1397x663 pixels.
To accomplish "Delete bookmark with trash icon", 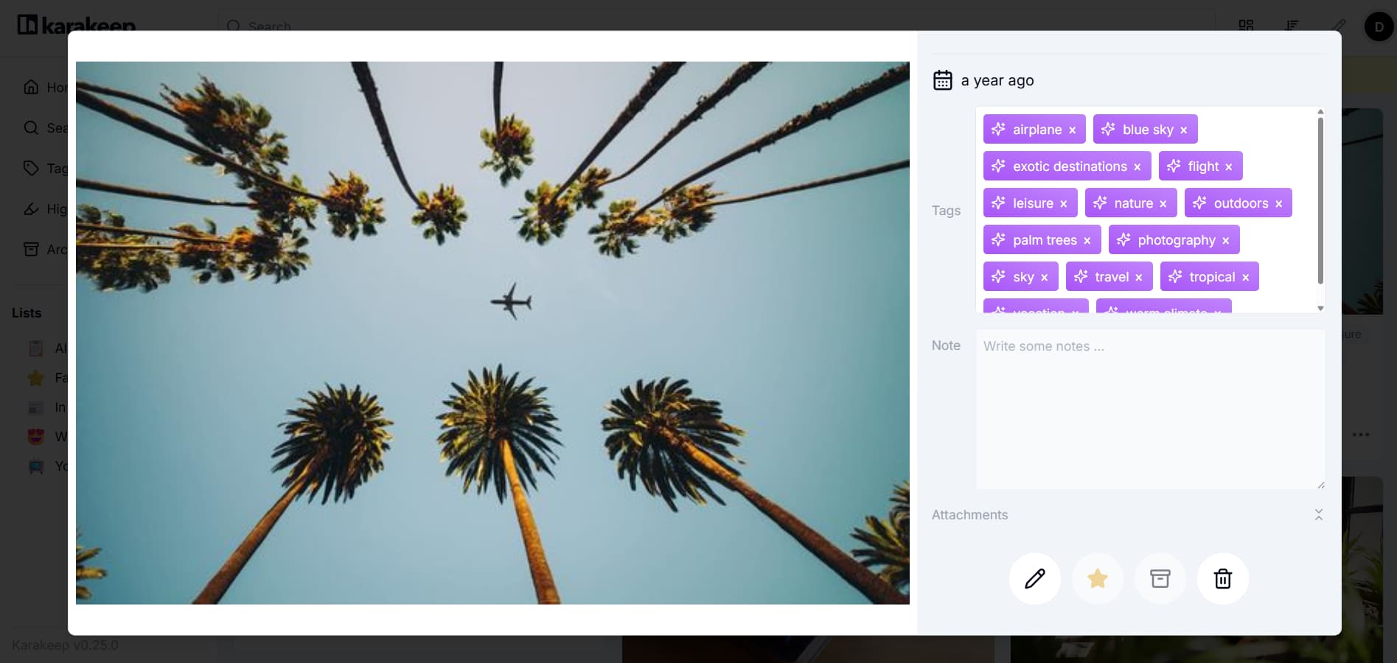I will tap(1223, 578).
